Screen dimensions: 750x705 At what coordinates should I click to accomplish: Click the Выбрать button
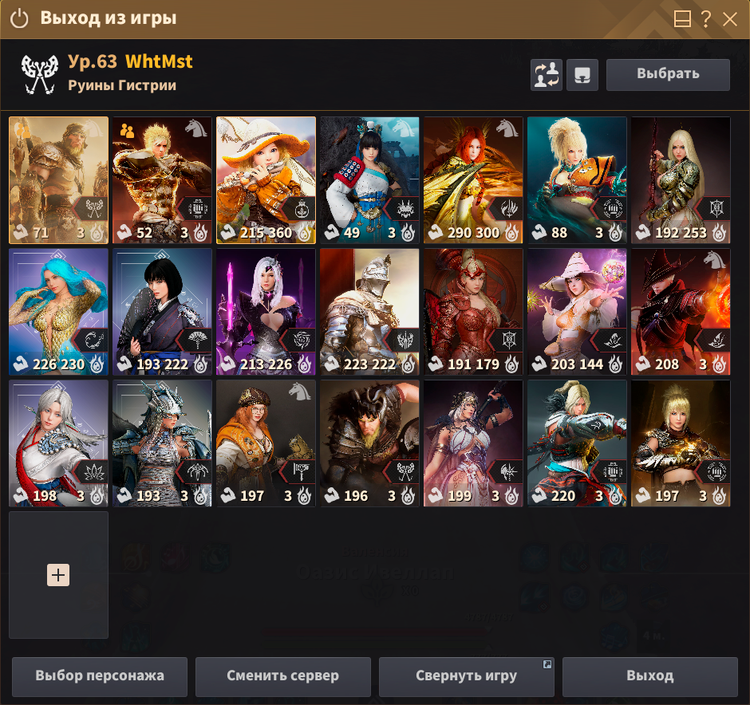click(668, 75)
